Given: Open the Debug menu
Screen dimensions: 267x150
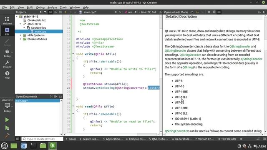Looking at the screenshot, I should 40,7.
